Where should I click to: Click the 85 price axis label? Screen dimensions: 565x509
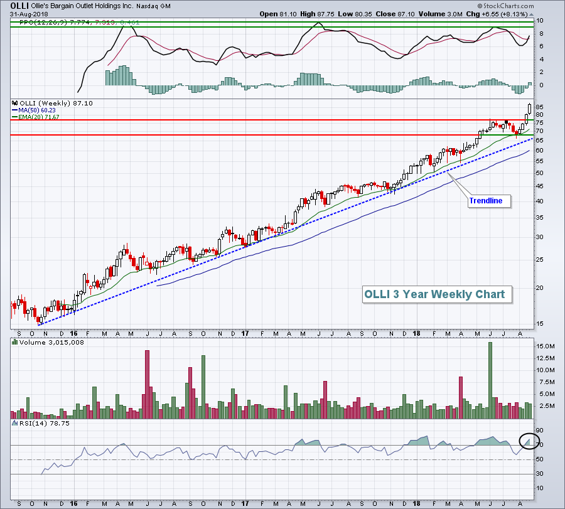[539, 107]
